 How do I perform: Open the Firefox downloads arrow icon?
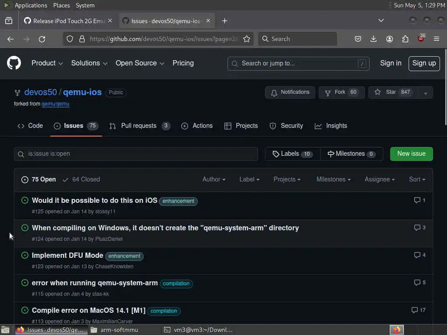374,39
